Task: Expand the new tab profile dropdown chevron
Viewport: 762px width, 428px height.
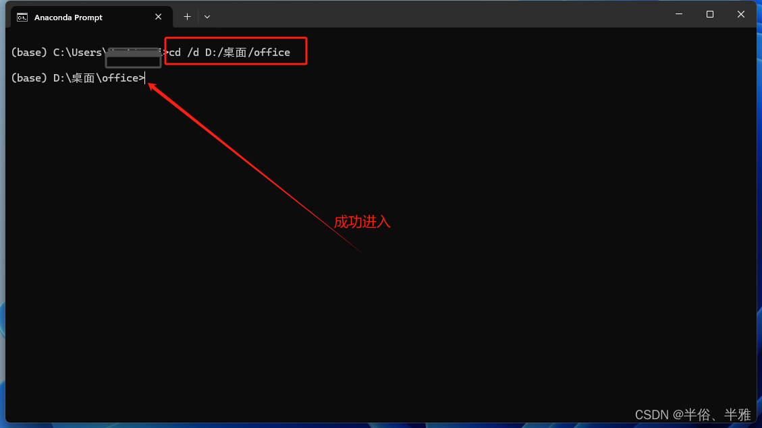Action: (207, 16)
